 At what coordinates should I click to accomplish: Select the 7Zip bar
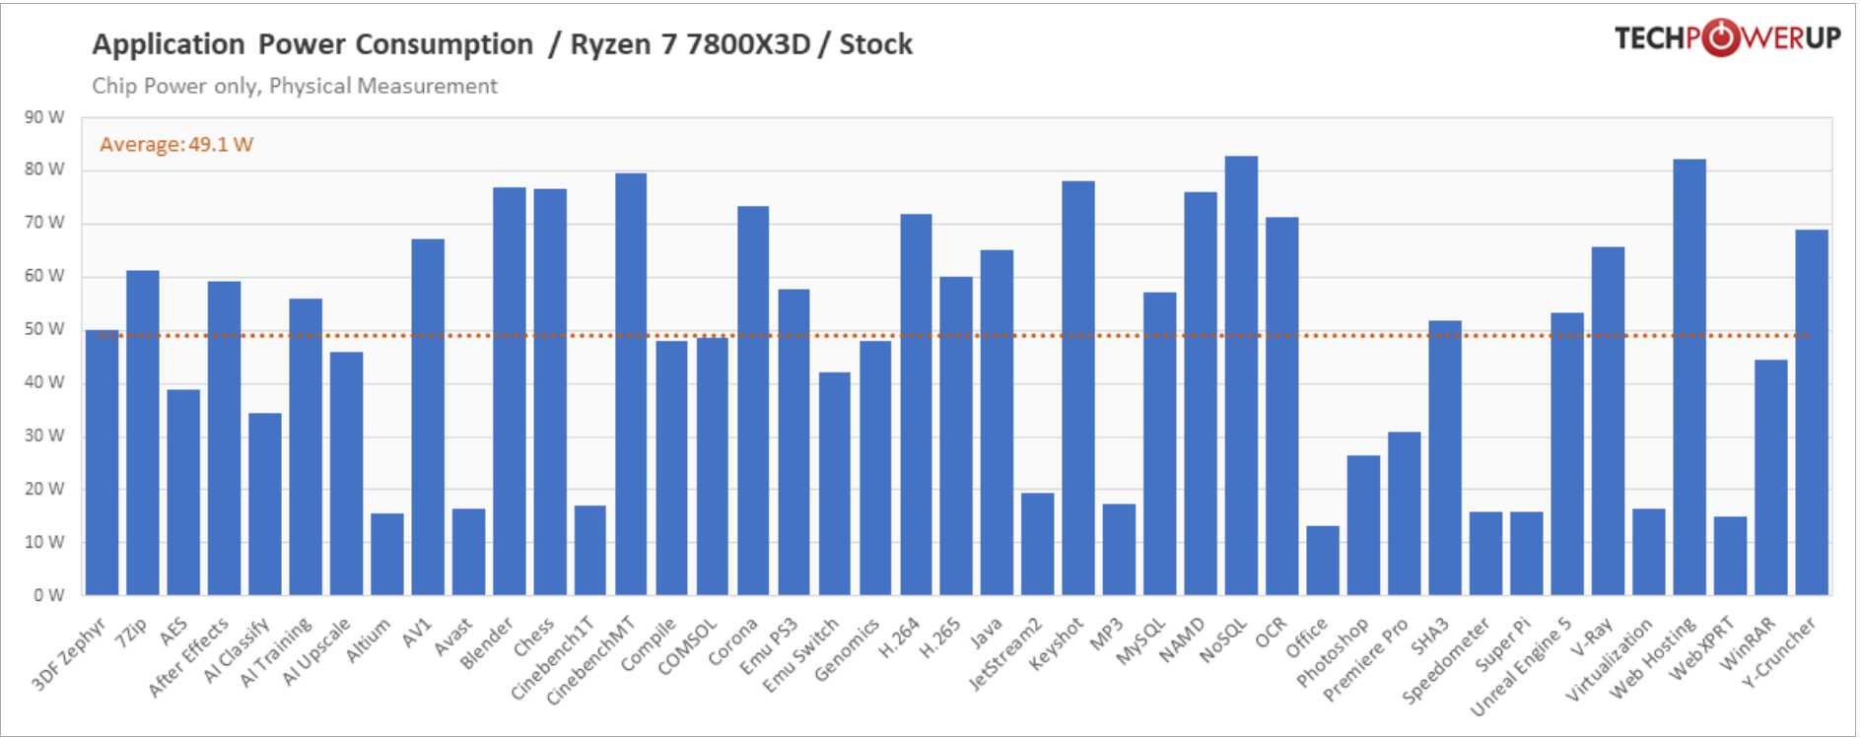[x=143, y=433]
